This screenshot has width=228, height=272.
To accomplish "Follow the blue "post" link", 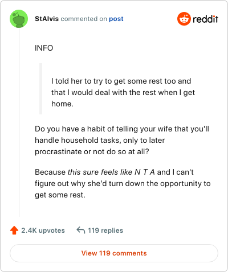I will 116,19.
